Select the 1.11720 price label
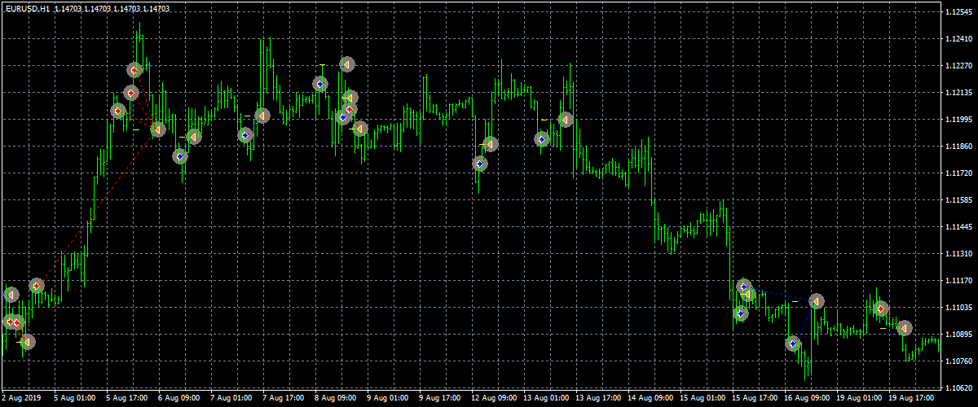The width and height of the screenshot is (978, 407). [959, 173]
